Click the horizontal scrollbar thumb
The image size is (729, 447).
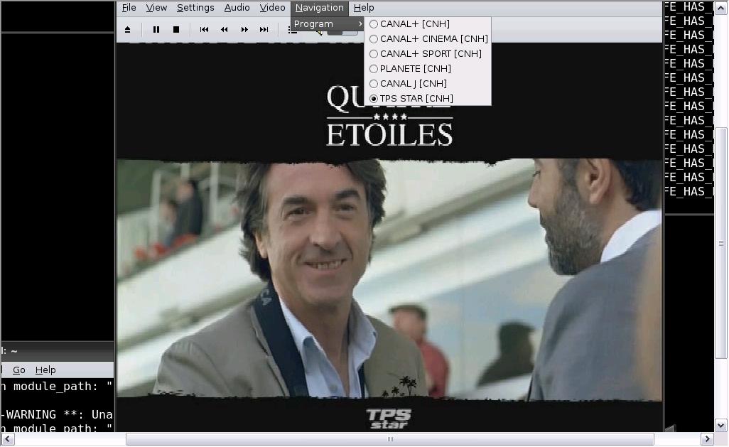pyautogui.click(x=390, y=438)
